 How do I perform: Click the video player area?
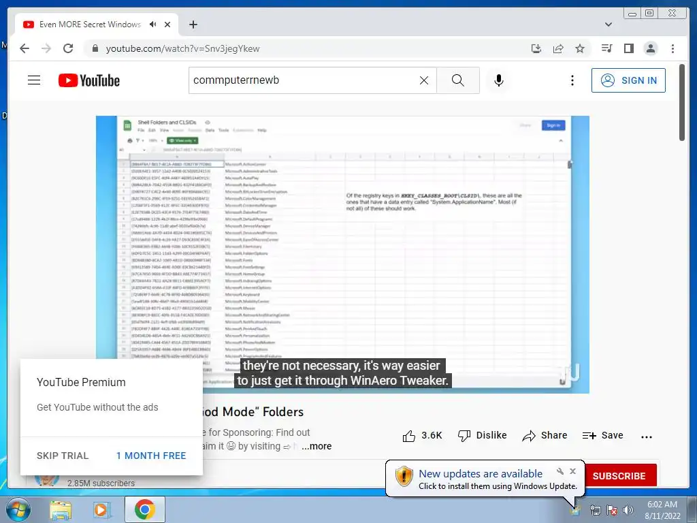pyautogui.click(x=343, y=255)
